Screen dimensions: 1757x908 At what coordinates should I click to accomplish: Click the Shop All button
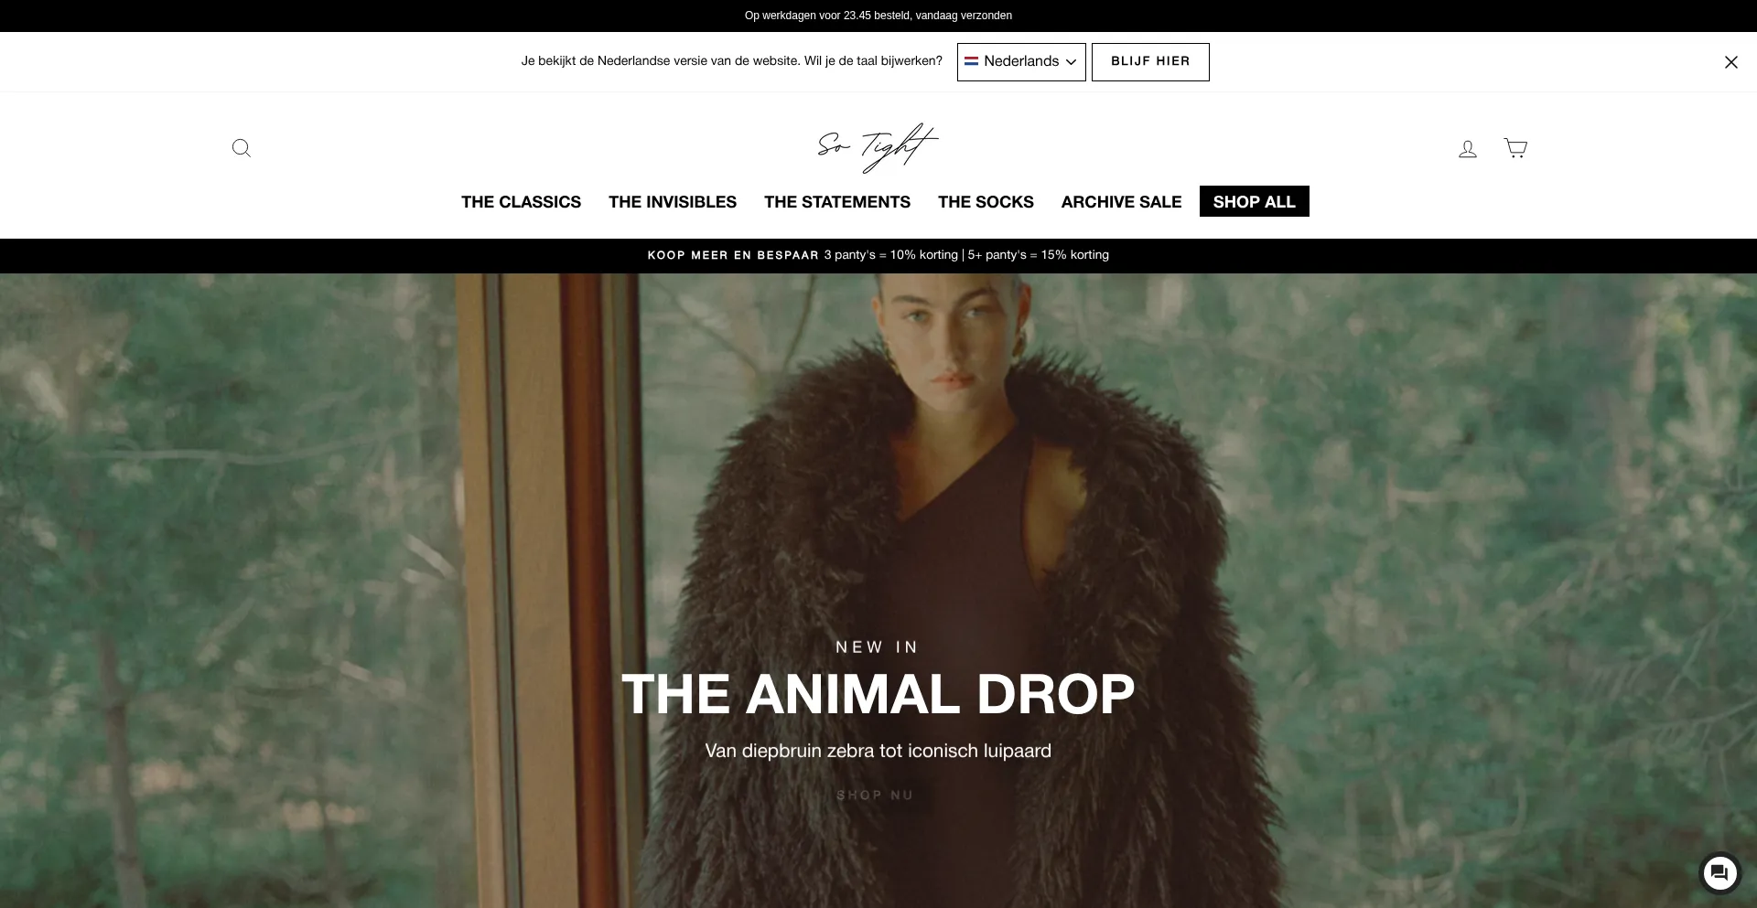click(1255, 201)
